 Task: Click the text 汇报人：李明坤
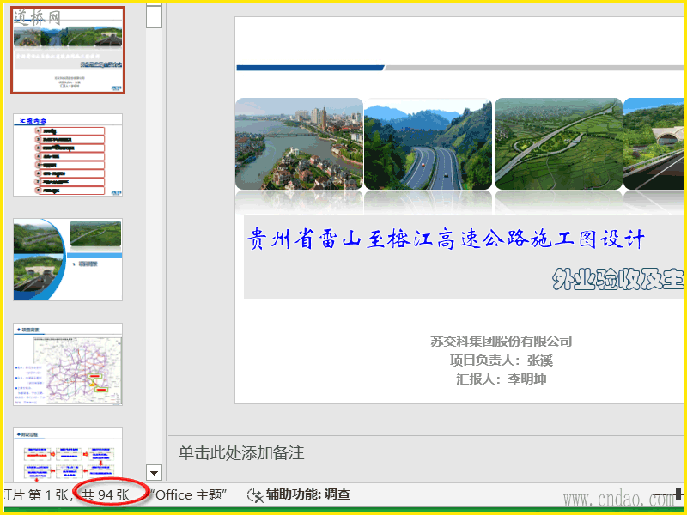point(502,379)
